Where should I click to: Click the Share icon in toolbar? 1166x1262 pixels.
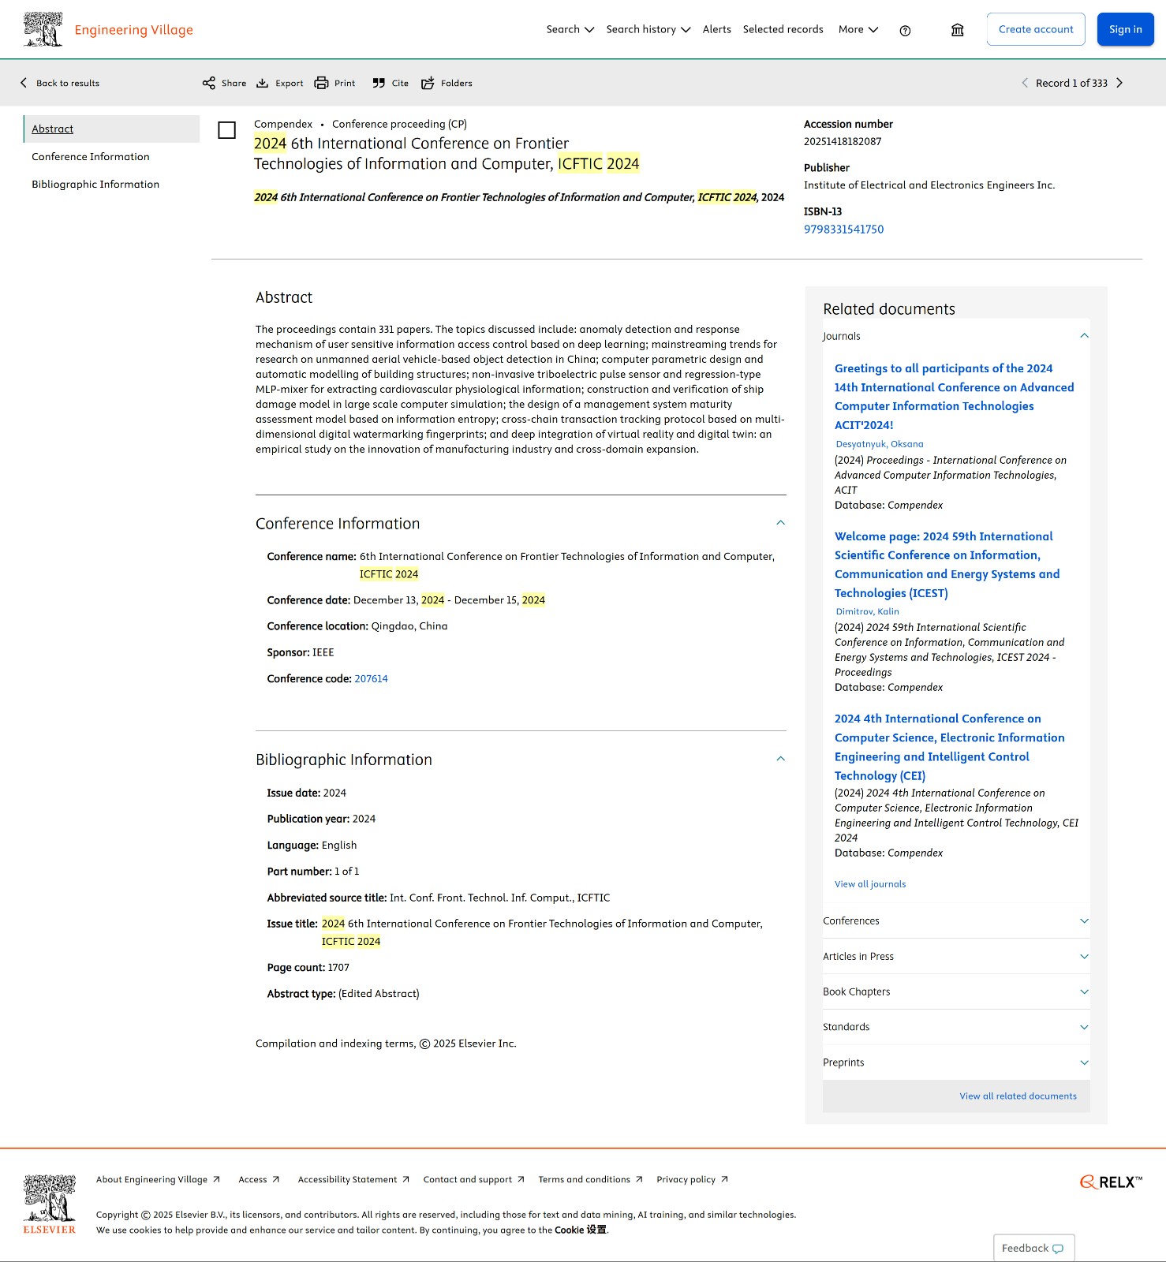tap(208, 83)
